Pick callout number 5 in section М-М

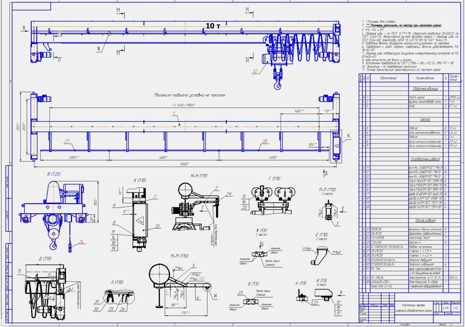click(x=193, y=266)
